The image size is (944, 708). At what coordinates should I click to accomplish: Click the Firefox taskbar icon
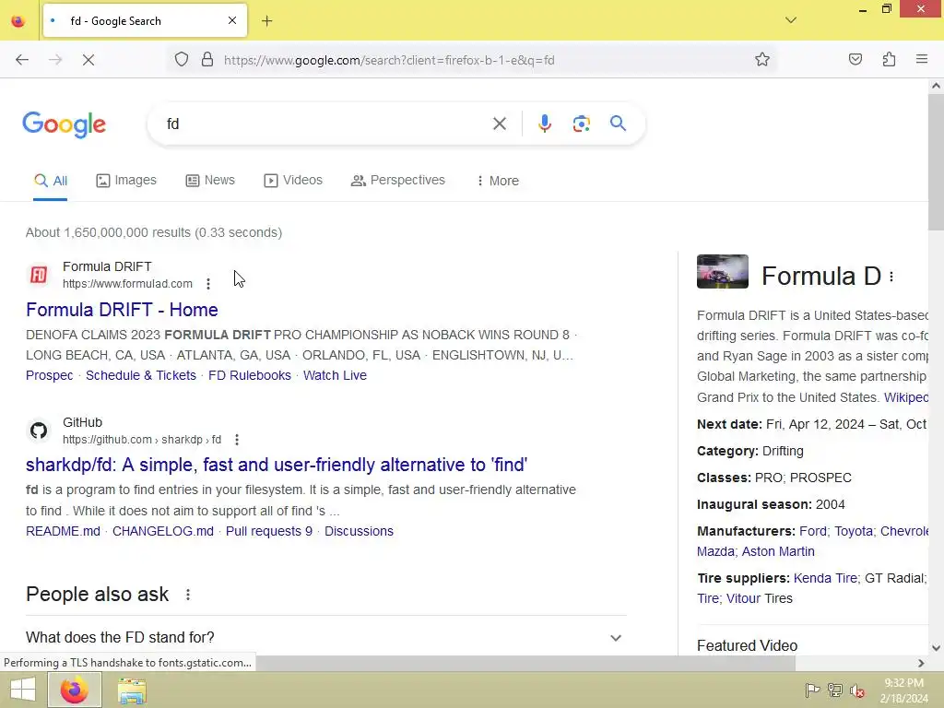(x=75, y=690)
